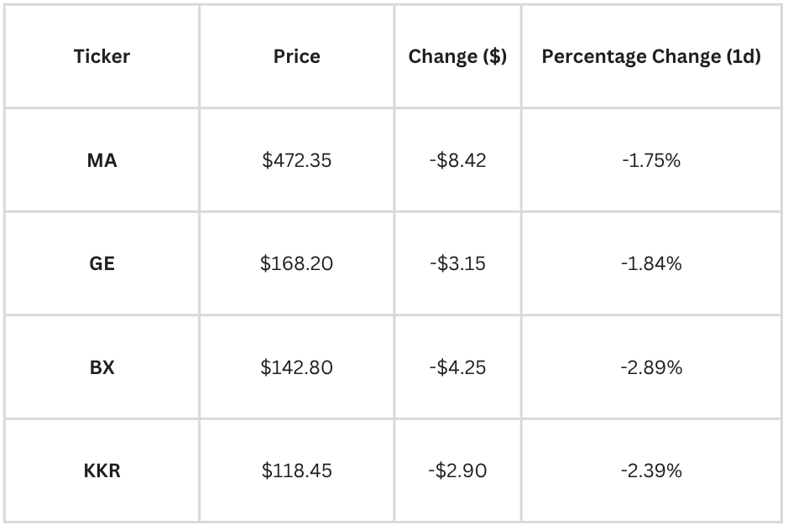Click the Ticker column header
This screenshot has height=525, width=788.
click(102, 57)
